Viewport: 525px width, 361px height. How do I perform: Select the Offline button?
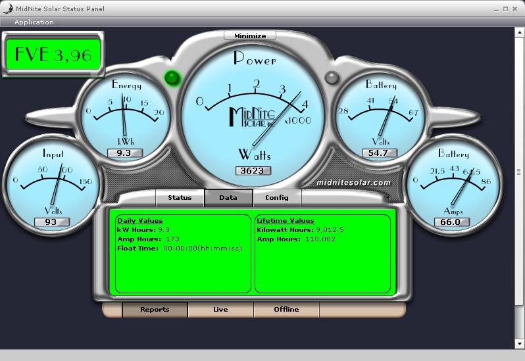[286, 309]
